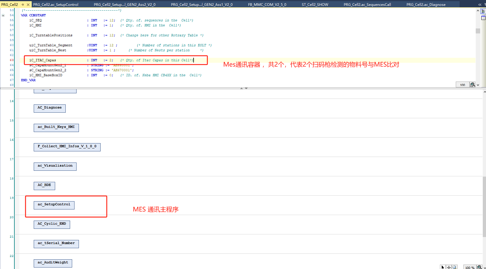Click the uiC_TurnTable_Segment variable
The height and width of the screenshot is (269, 486).
click(x=51, y=45)
